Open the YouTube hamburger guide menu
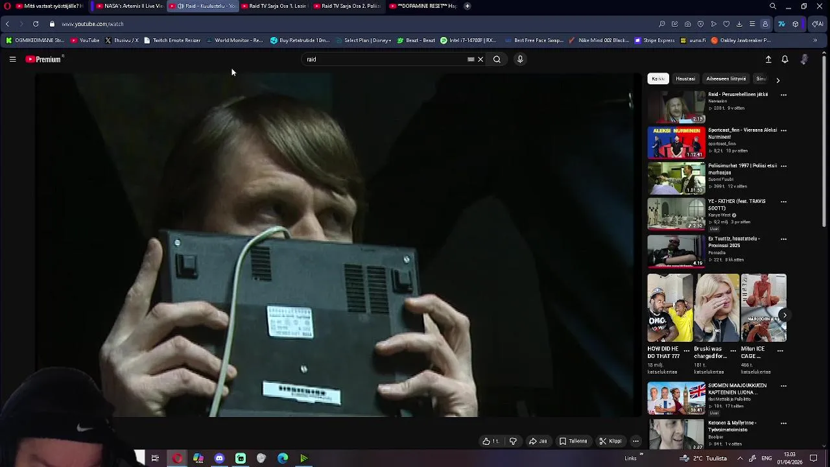830x467 pixels. [x=12, y=59]
